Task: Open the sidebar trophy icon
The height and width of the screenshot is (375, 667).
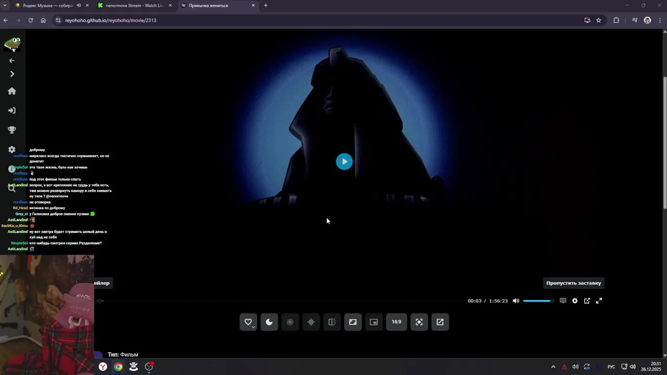Action: pos(12,130)
